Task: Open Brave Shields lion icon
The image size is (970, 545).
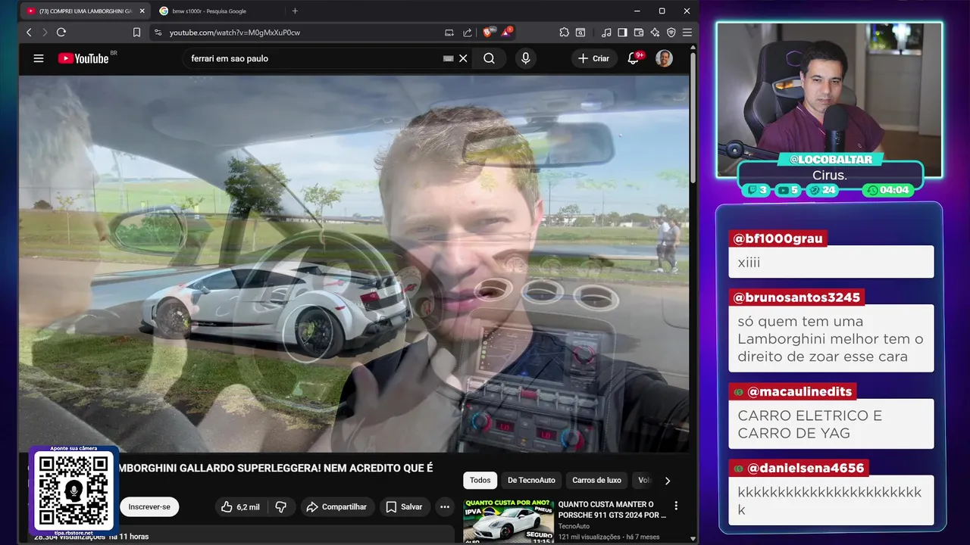Action: [490, 32]
